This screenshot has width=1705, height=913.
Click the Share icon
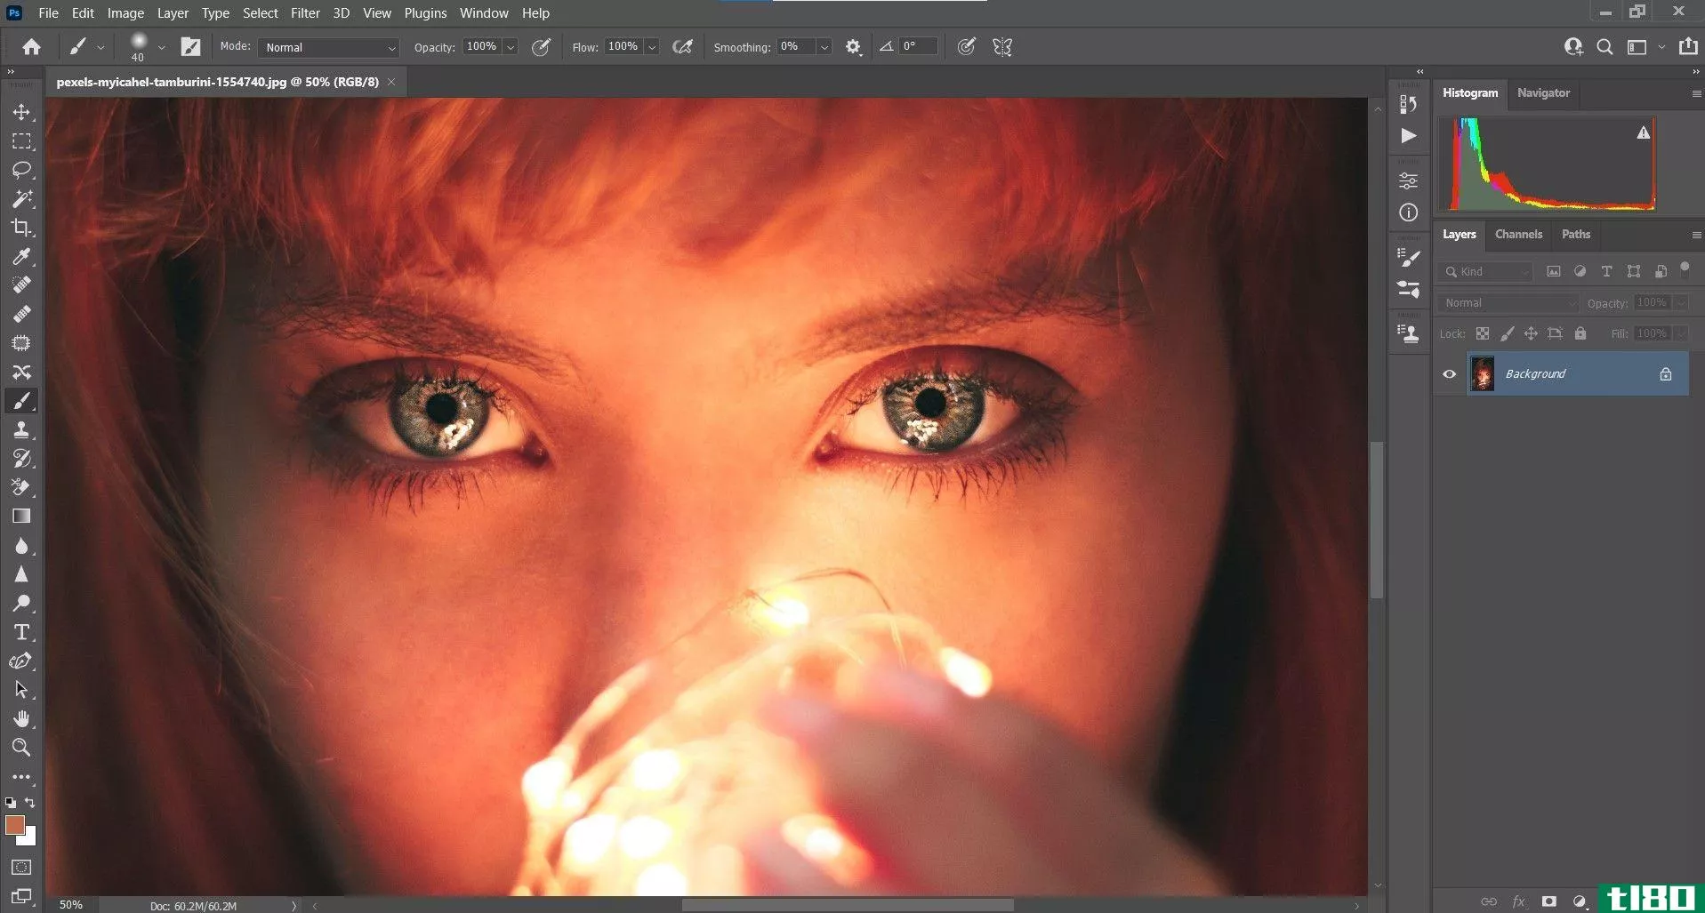[x=1688, y=46]
